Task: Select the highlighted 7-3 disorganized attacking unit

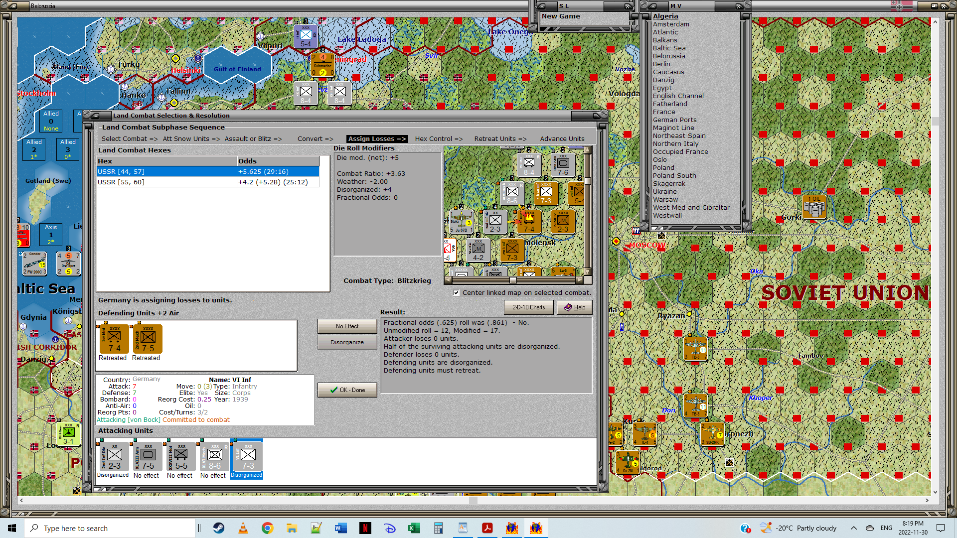Action: click(x=248, y=456)
